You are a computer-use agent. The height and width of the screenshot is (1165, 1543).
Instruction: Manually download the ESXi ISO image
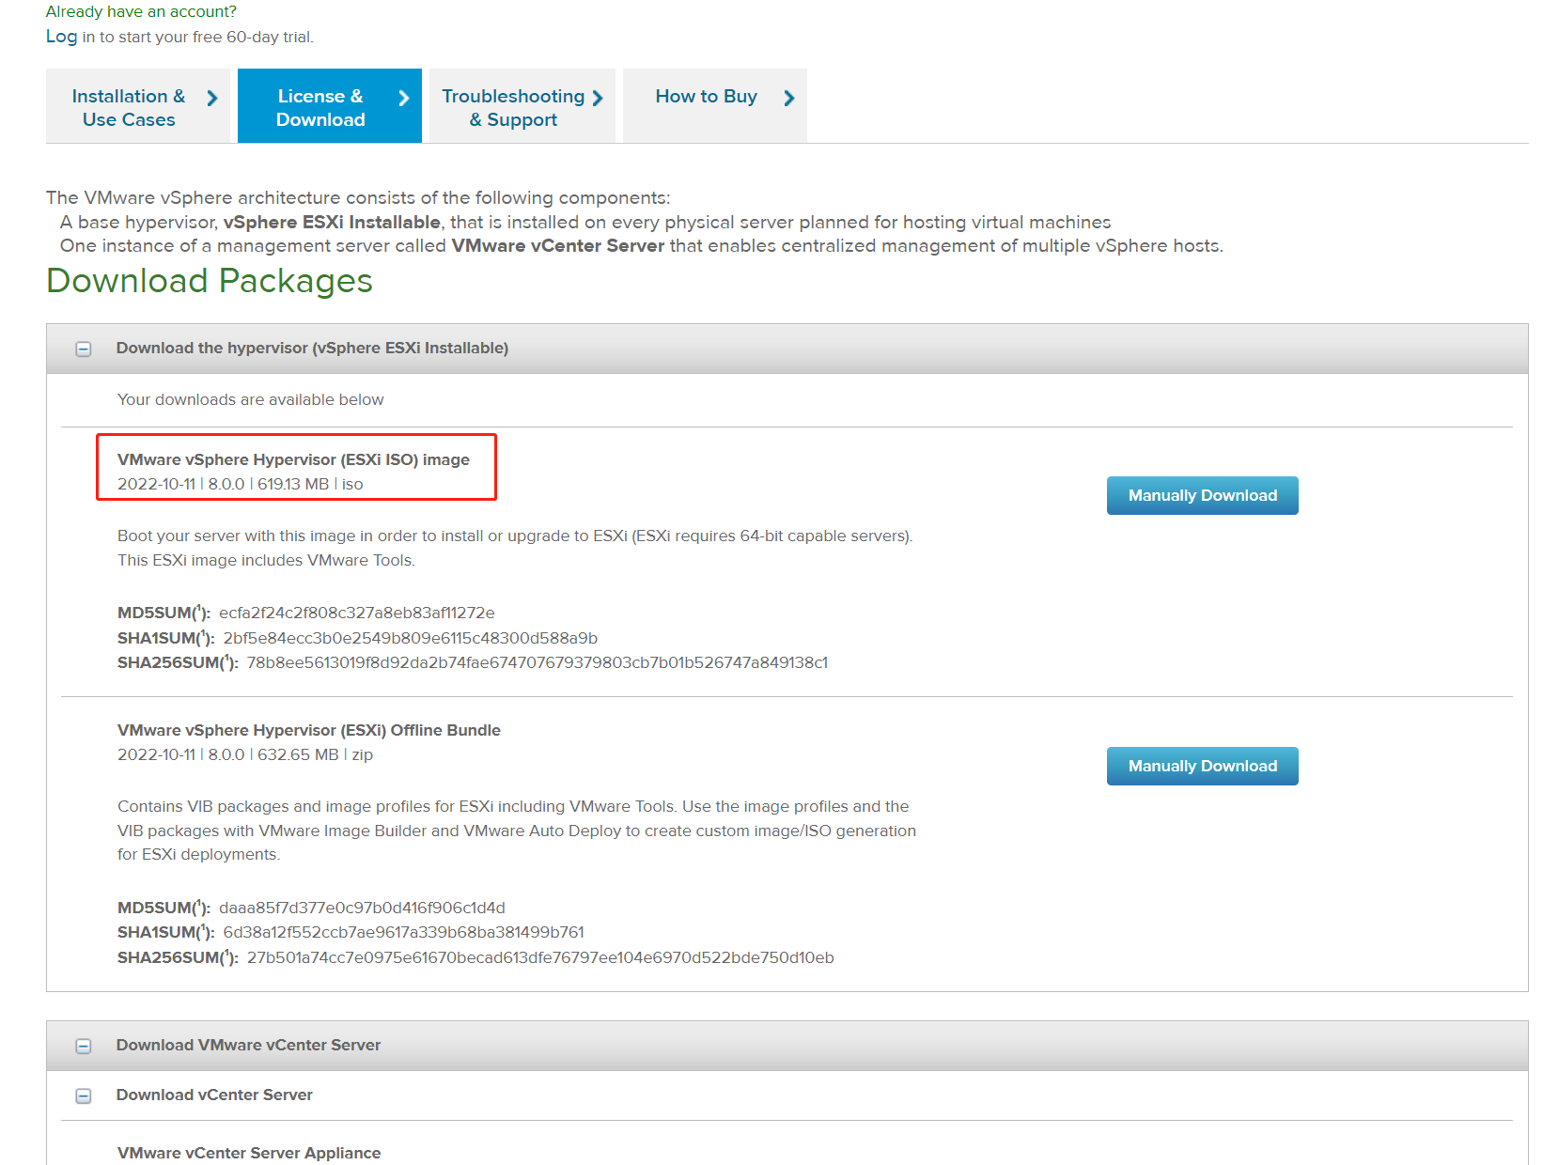(x=1202, y=495)
